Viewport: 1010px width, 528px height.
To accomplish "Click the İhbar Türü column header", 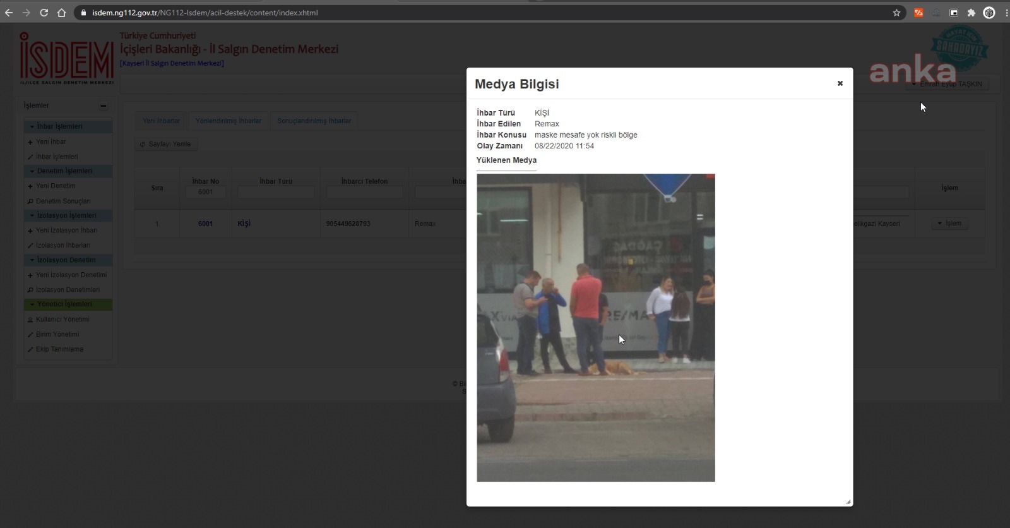I will [x=276, y=181].
